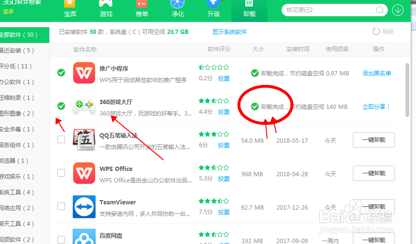Click the star rating of WPS Office
This screenshot has height=244, width=416.
214,168
